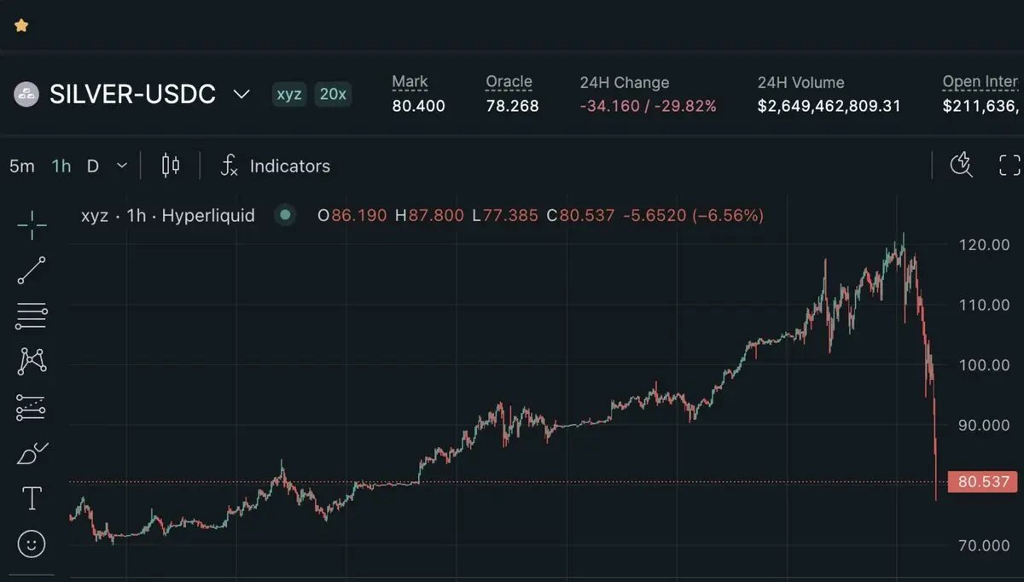The height and width of the screenshot is (582, 1024).
Task: Select the crosshair cursor tool
Action: tap(32, 225)
